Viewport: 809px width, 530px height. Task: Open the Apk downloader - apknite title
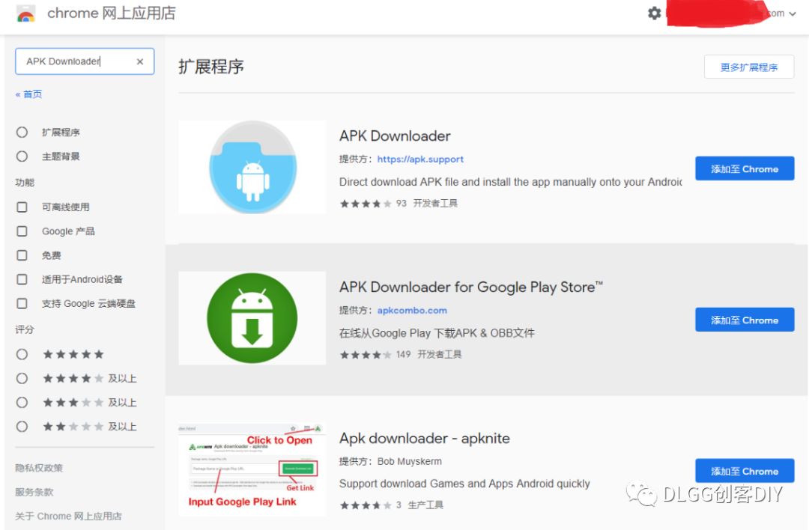click(x=424, y=438)
